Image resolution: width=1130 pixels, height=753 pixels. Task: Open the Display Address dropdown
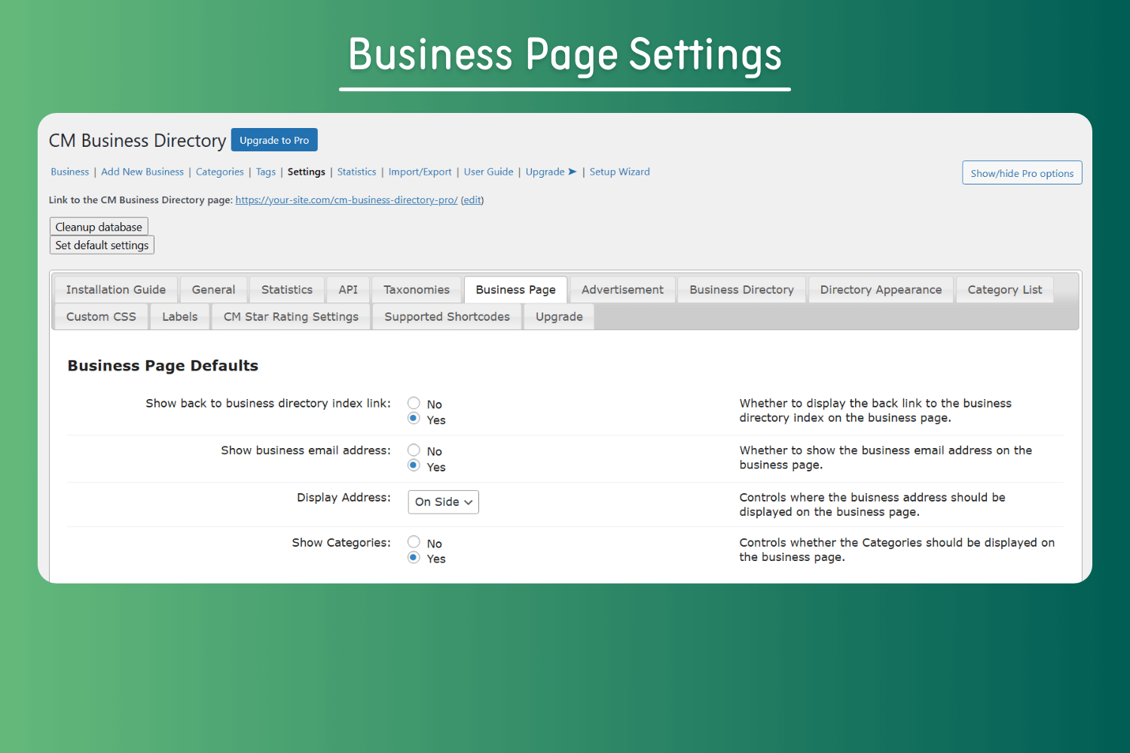(x=444, y=502)
